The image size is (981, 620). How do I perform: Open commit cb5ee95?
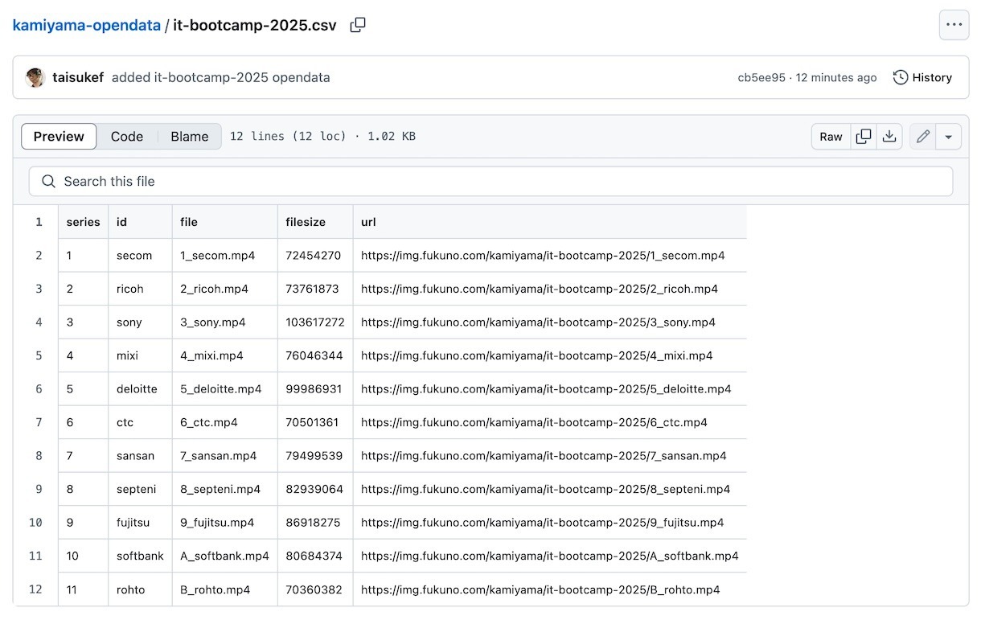(761, 77)
